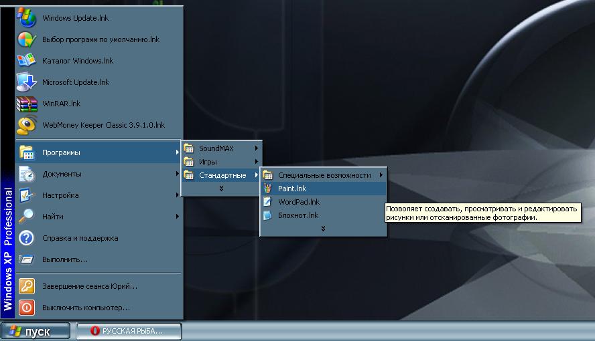This screenshot has height=341, width=595.
Task: Click the Программы folder icon
Action: [27, 152]
